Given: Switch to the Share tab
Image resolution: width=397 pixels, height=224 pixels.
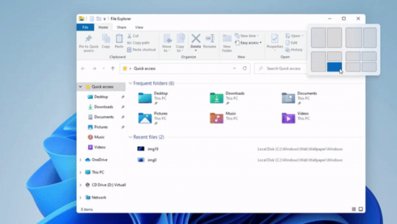Looking at the screenshot, I should (x=121, y=27).
